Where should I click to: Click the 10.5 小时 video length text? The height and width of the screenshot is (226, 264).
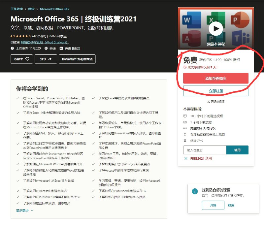click(207, 116)
